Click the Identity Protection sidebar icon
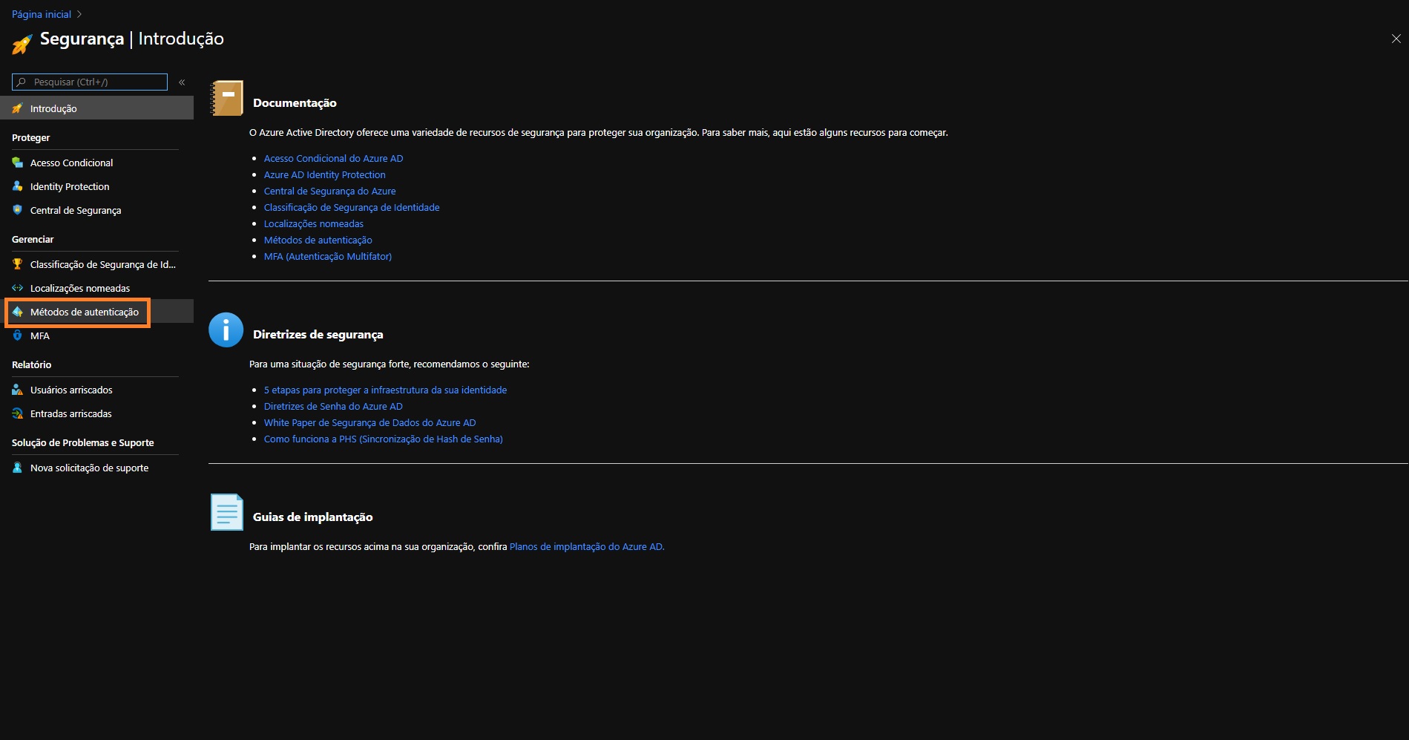This screenshot has height=740, width=1409. pos(17,186)
